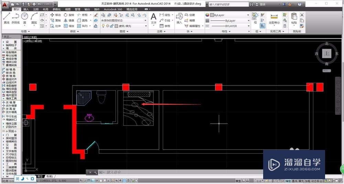Click the 移动 (Move) modify tool
The width and height of the screenshot is (344, 184).
click(x=55, y=15)
